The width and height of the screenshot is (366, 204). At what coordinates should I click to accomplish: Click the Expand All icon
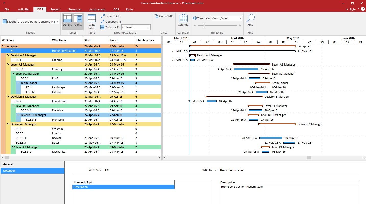(103, 16)
